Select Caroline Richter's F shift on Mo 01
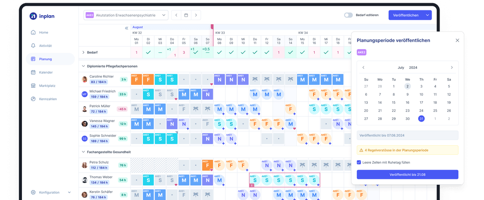This screenshot has height=200, width=484. click(136, 80)
